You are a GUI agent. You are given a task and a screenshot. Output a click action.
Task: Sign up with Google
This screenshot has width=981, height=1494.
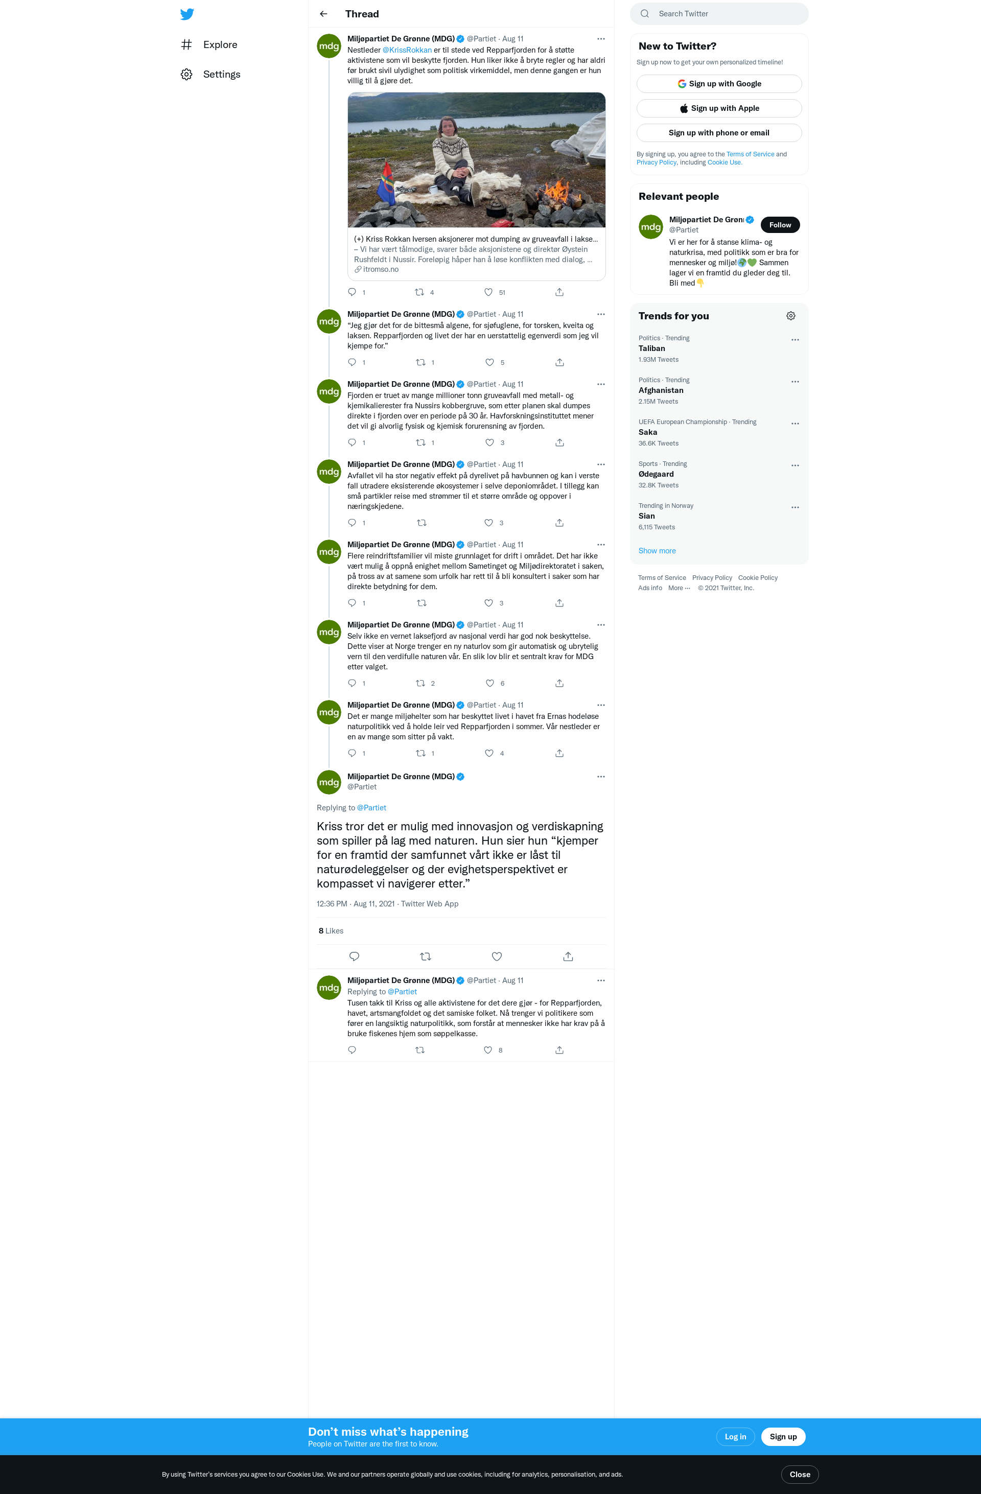click(719, 83)
